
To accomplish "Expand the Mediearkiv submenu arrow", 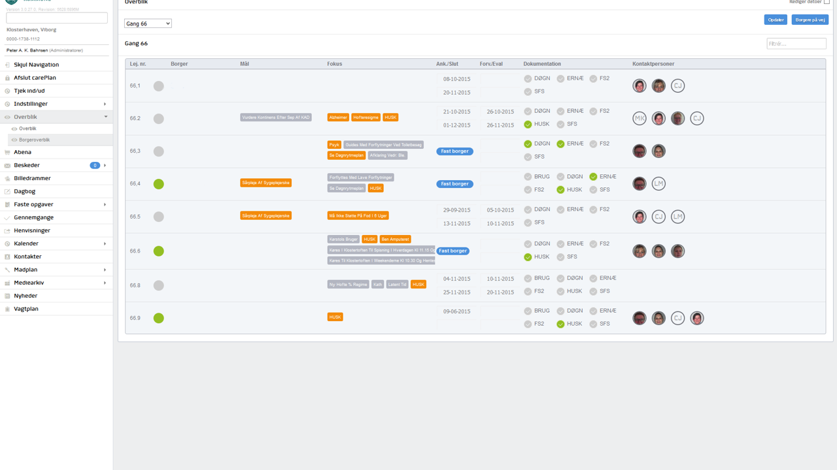I will pos(105,283).
